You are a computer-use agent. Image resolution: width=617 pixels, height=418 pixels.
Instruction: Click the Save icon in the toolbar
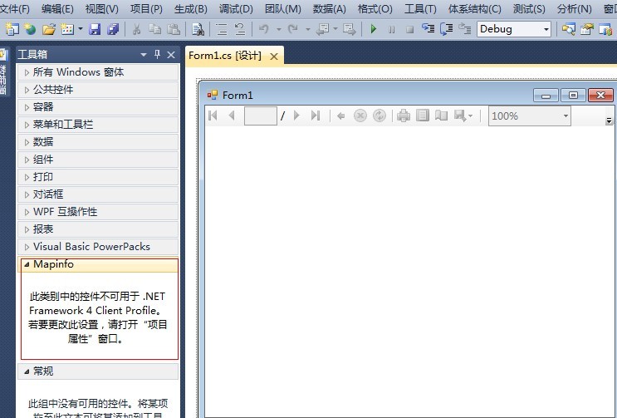pyautogui.click(x=94, y=29)
